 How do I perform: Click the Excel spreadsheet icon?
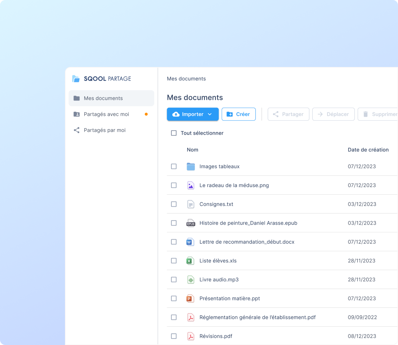pos(190,261)
